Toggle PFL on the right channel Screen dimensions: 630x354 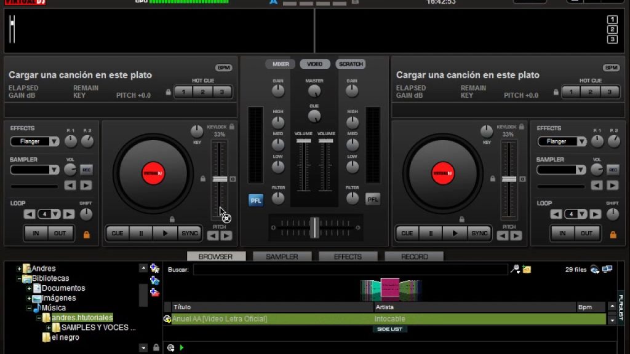372,200
